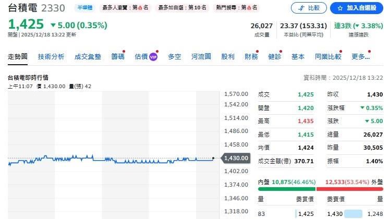Click the ask volume 1,248
The width and height of the screenshot is (389, 219).
tap(375, 214)
